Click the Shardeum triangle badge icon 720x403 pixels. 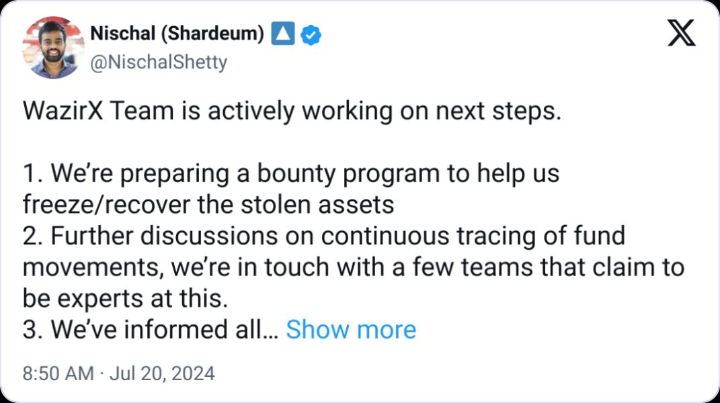pyautogui.click(x=282, y=34)
